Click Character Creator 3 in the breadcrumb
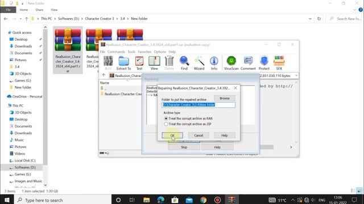Image resolution: width=364 pixels, height=204 pixels. [100, 19]
